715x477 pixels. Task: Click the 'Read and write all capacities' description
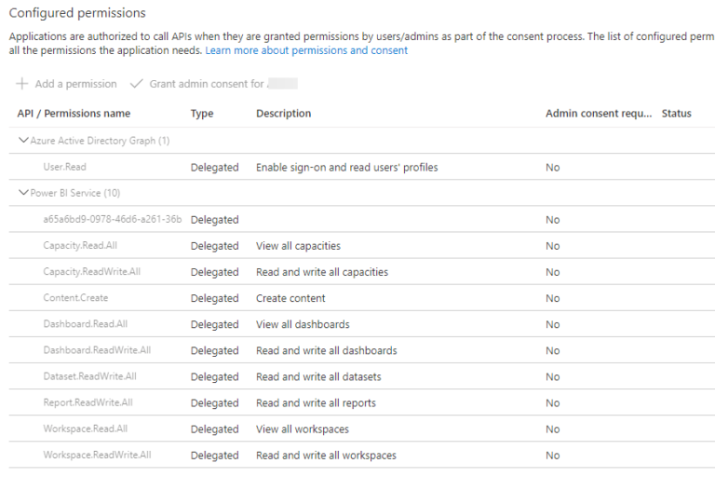(x=322, y=272)
